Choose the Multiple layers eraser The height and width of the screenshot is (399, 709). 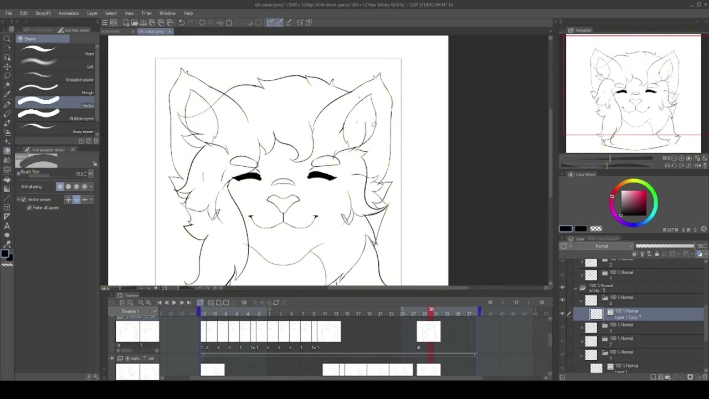tap(55, 116)
